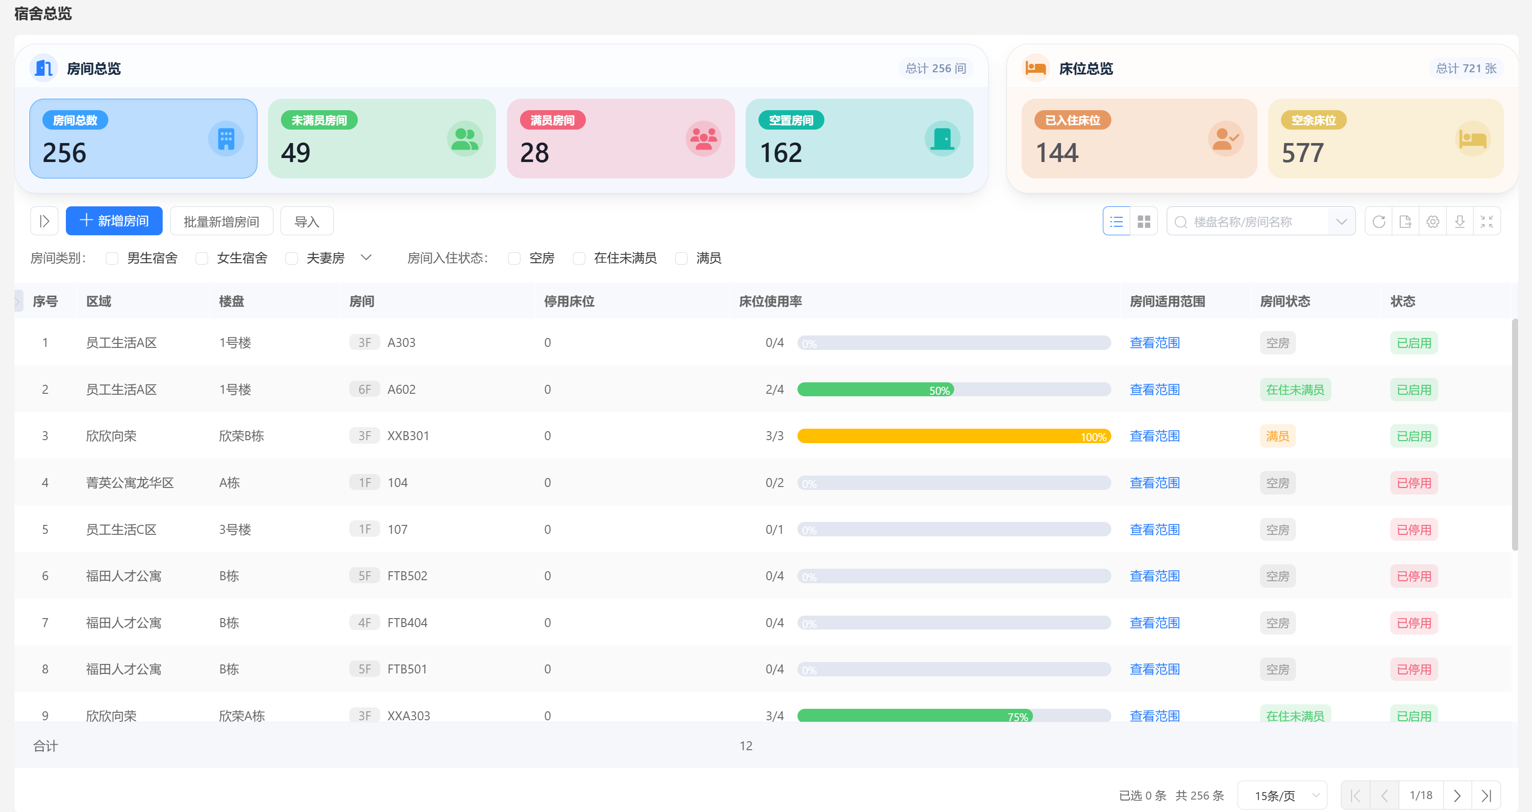This screenshot has height=812, width=1532.
Task: Open 查看范围 link for room FTB502
Action: pos(1154,576)
